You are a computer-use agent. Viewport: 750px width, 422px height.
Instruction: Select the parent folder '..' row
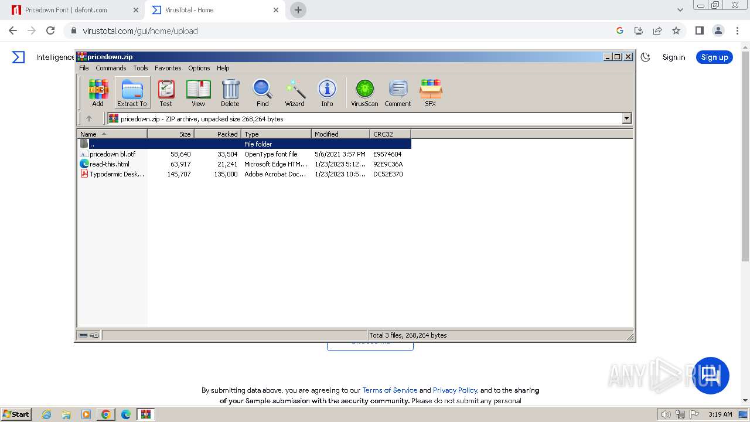(x=244, y=144)
